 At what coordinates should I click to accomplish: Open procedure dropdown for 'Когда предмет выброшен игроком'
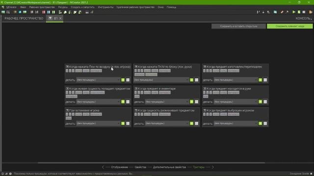pos(235,124)
